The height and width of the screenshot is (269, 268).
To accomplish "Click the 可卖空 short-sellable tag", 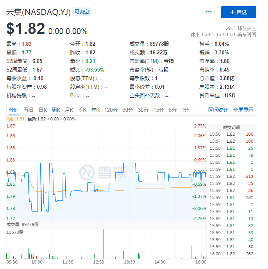I will click(x=82, y=12).
